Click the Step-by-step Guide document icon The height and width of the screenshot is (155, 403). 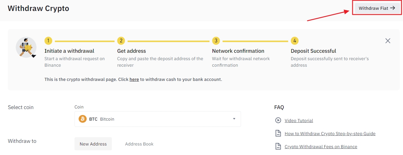[278, 133]
